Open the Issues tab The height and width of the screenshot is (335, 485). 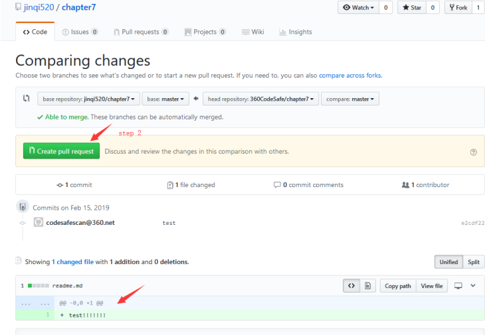point(80,32)
